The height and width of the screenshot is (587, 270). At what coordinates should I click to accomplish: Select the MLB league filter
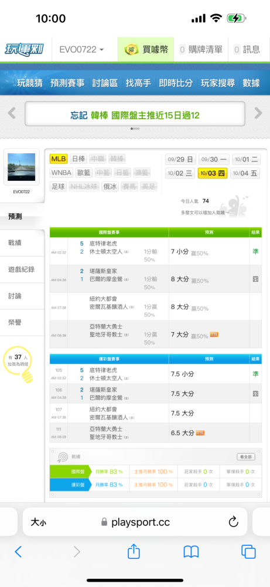tap(59, 158)
